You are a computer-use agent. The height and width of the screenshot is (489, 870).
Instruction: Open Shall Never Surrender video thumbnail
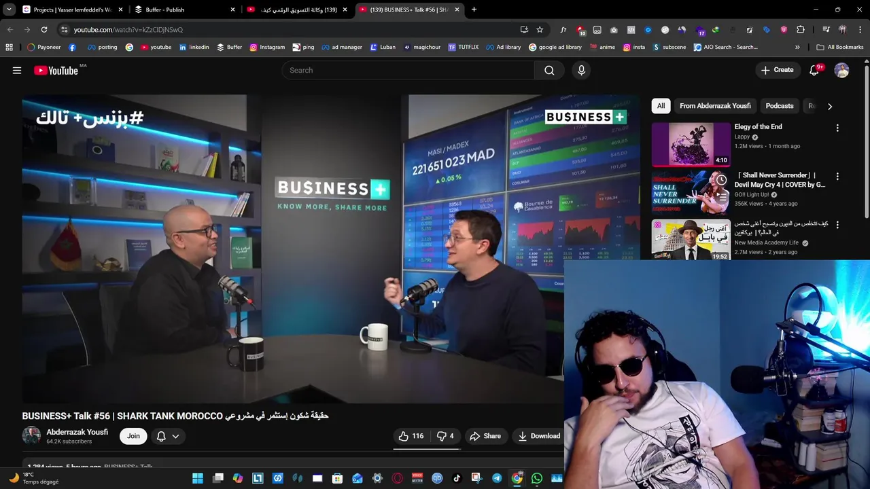point(691,193)
